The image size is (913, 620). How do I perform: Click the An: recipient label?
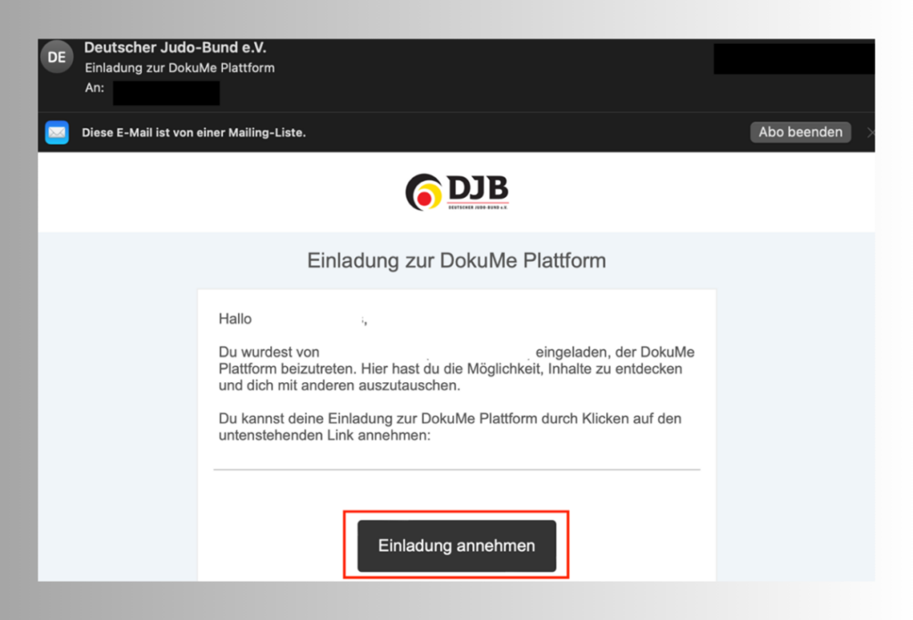pyautogui.click(x=95, y=88)
